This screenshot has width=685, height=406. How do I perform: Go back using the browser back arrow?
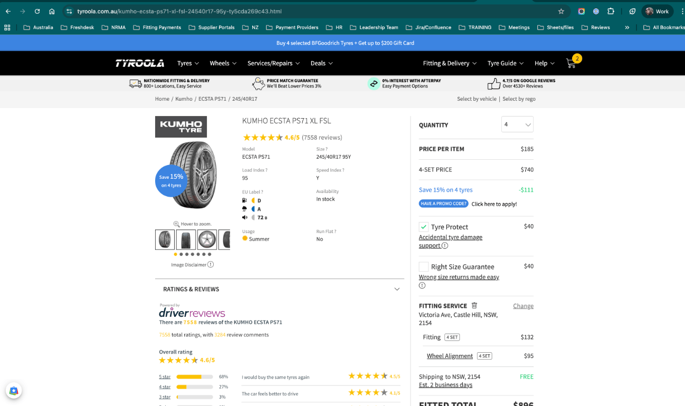[8, 11]
